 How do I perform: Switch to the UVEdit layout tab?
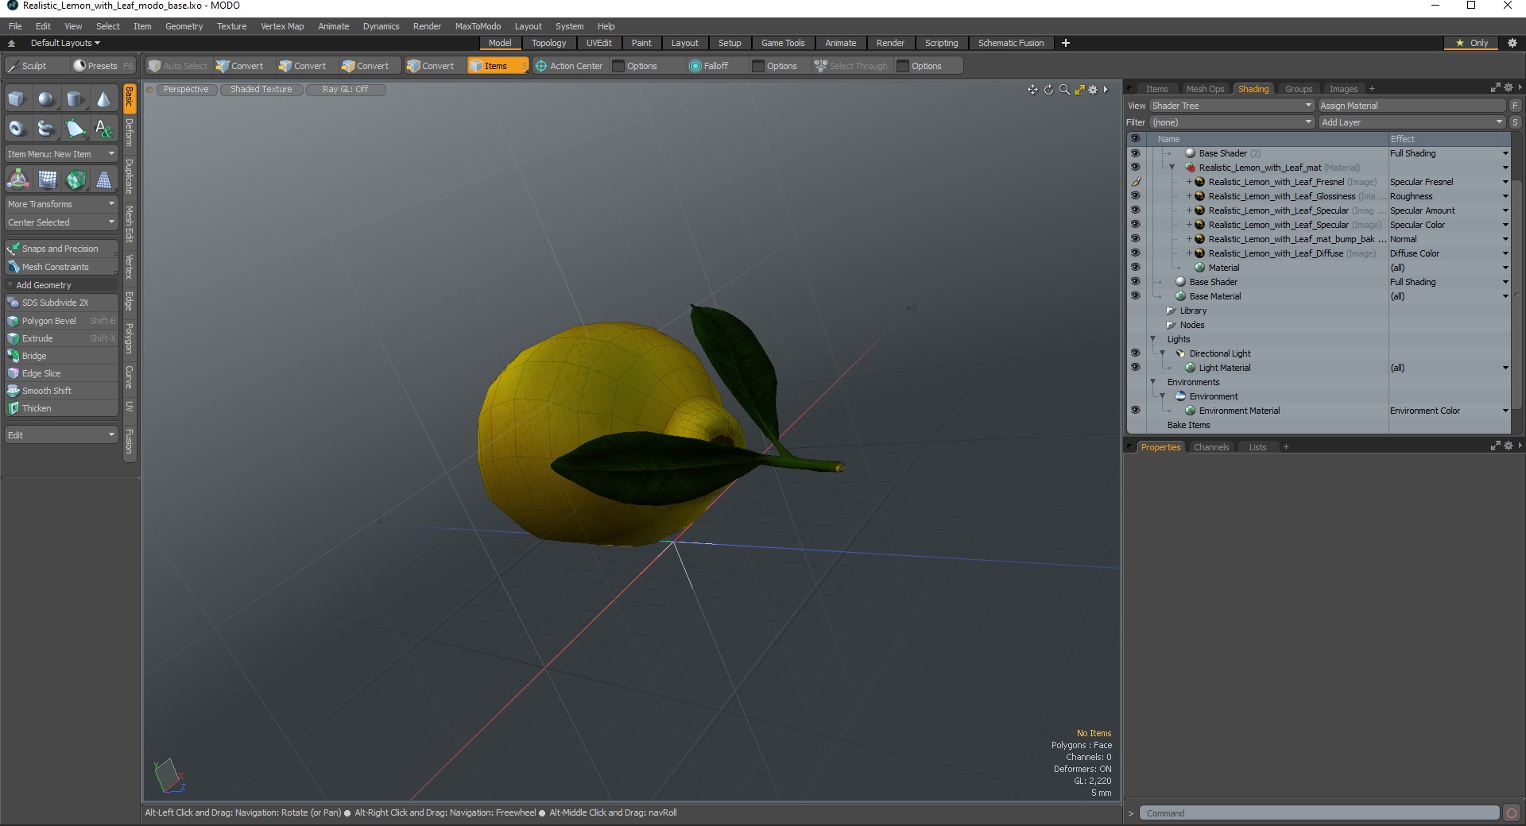click(x=598, y=43)
